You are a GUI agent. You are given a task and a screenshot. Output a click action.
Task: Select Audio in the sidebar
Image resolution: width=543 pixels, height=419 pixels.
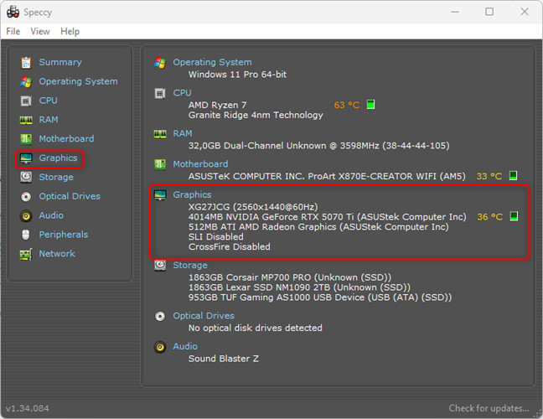pos(51,215)
